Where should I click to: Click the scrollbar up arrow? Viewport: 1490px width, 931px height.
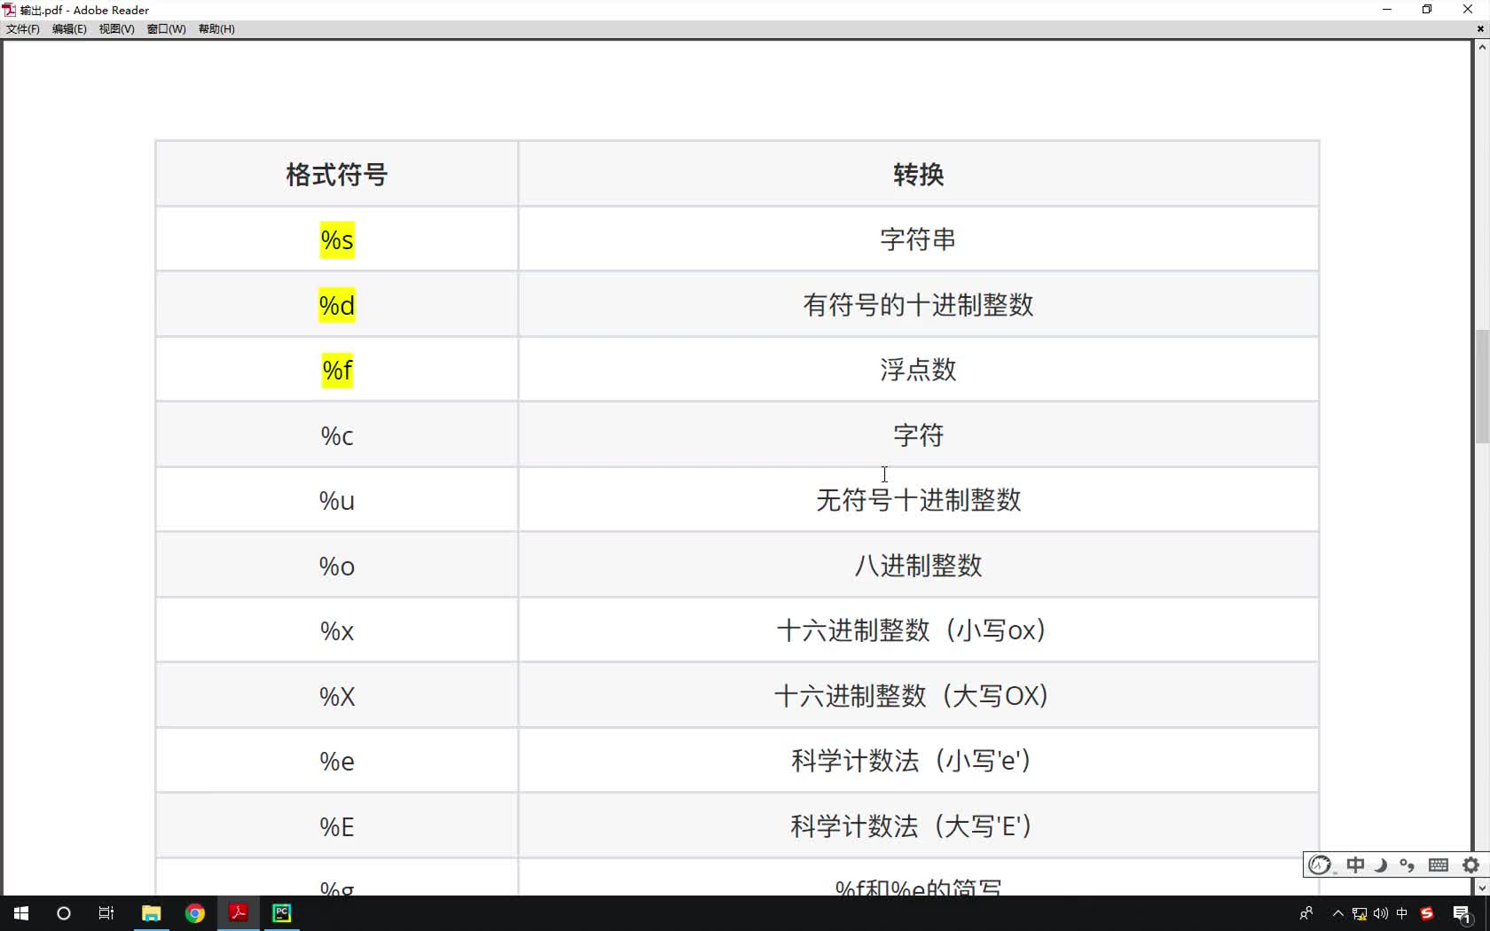click(x=1482, y=47)
